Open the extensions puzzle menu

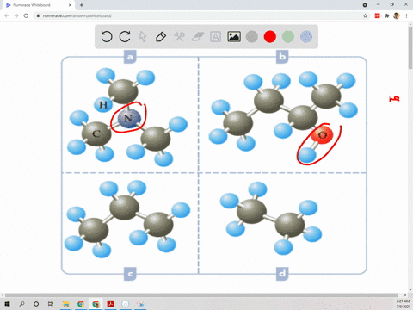point(387,15)
